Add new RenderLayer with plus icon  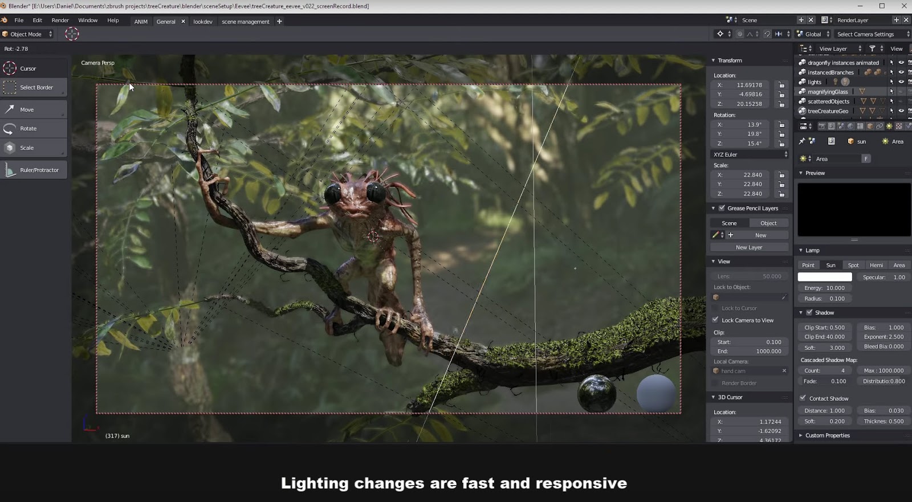click(x=896, y=20)
